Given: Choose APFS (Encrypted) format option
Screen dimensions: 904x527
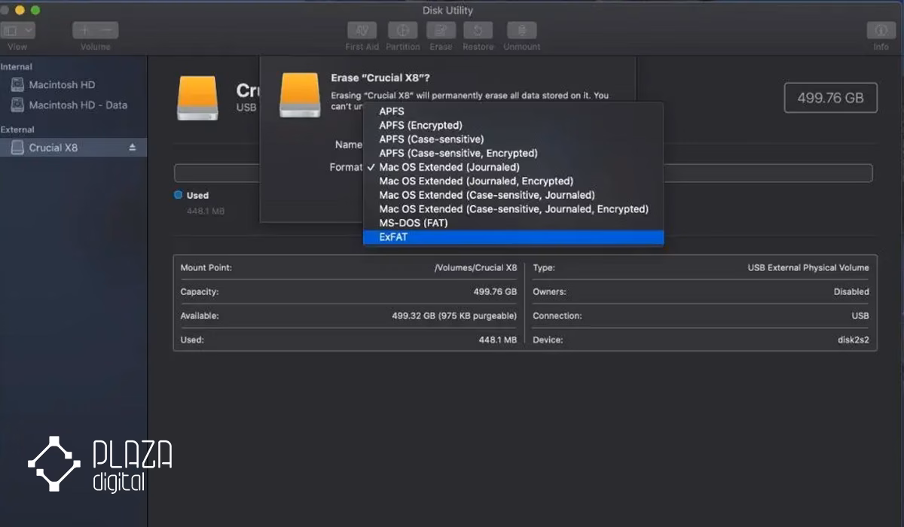Looking at the screenshot, I should point(513,125).
